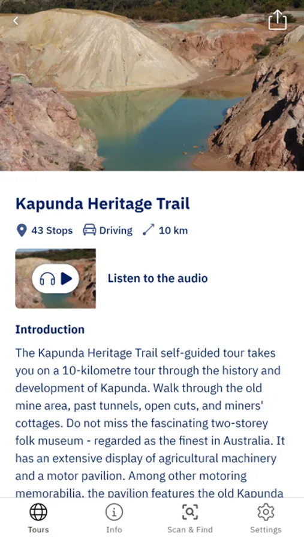Play the audio with the play triangle

pyautogui.click(x=67, y=278)
